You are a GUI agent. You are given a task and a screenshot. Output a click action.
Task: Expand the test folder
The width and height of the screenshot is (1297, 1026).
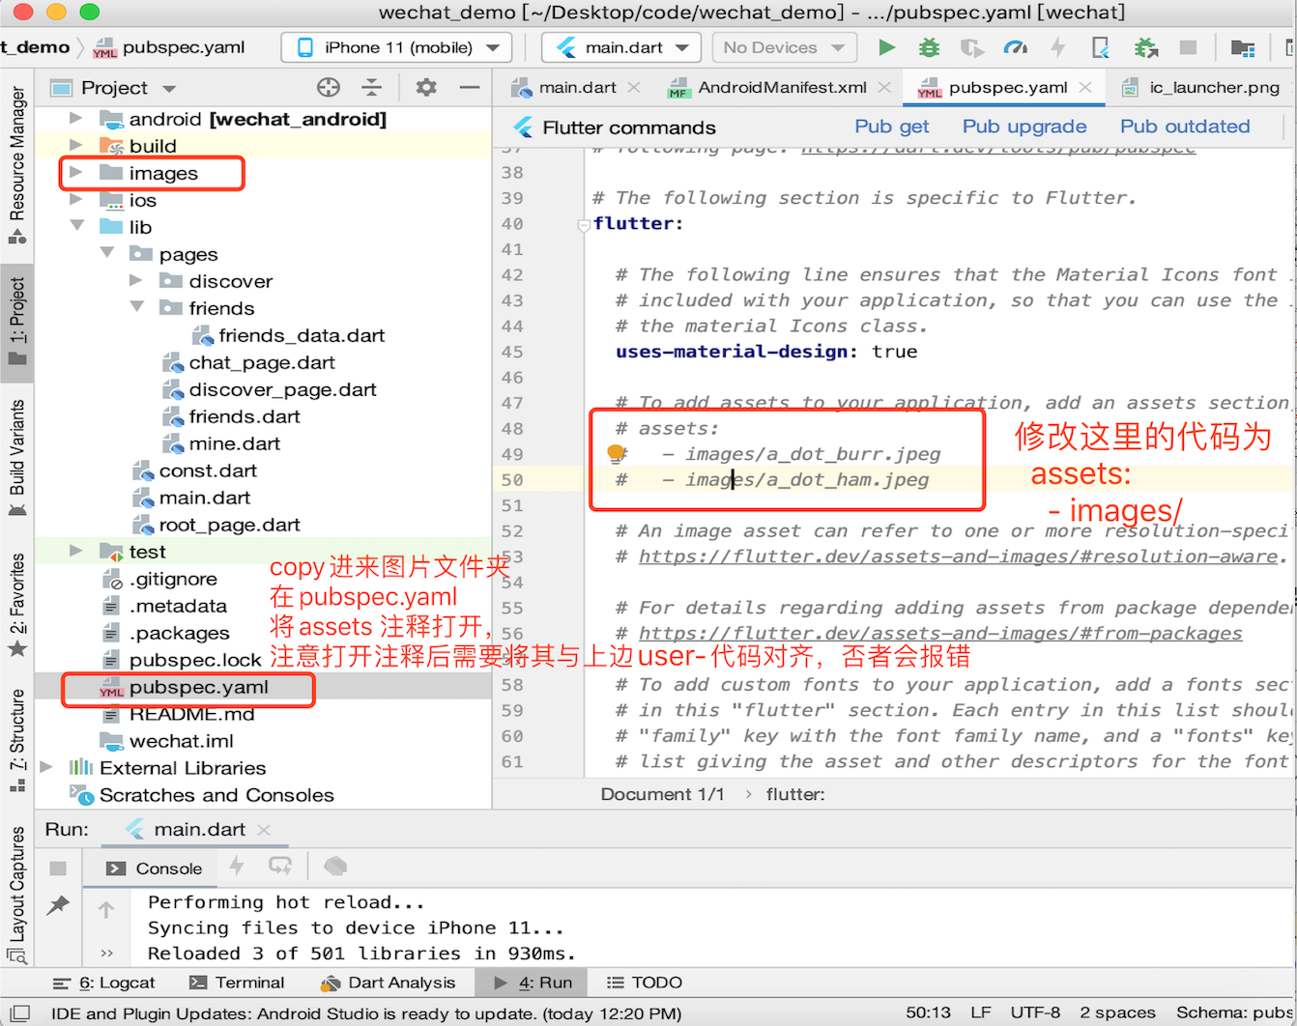[76, 552]
